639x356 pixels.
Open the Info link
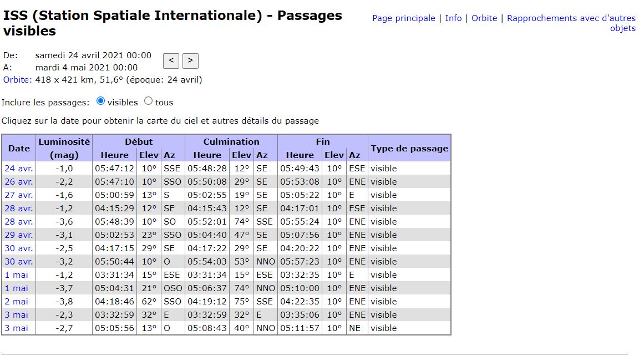453,18
